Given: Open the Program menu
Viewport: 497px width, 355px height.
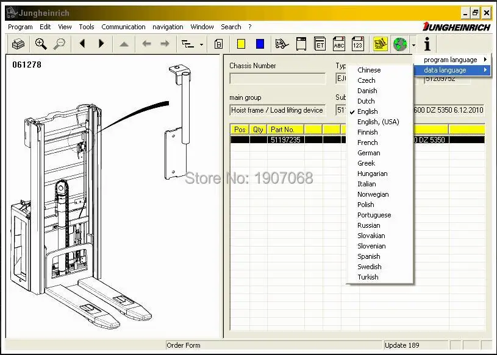Looking at the screenshot, I should click(20, 27).
